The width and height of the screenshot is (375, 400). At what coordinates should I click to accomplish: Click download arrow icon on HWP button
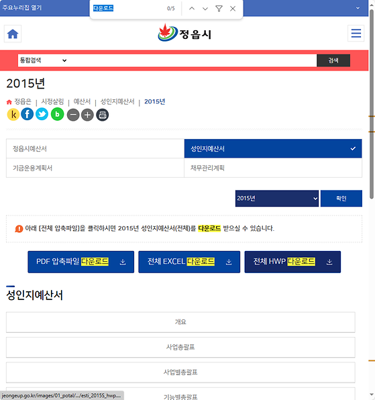[x=329, y=262]
